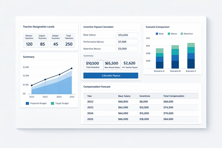Click the Scenario A stacked bar

point(160,58)
